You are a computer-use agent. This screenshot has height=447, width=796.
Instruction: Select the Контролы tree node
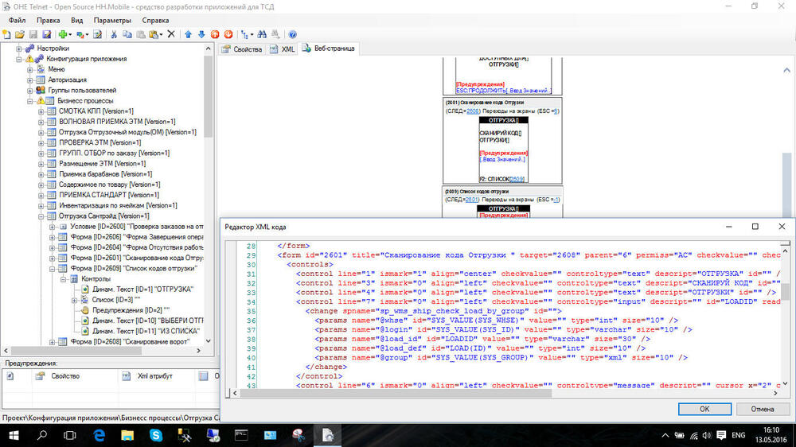(x=96, y=279)
